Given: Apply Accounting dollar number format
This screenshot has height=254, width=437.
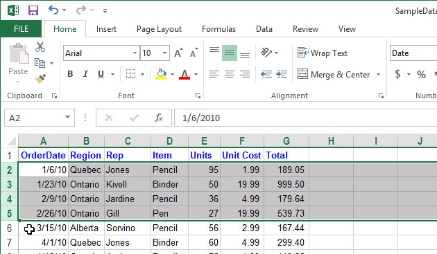Looking at the screenshot, I should [x=397, y=74].
